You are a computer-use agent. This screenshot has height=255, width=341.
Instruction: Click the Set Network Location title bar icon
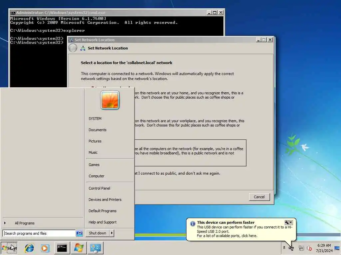(x=71, y=40)
